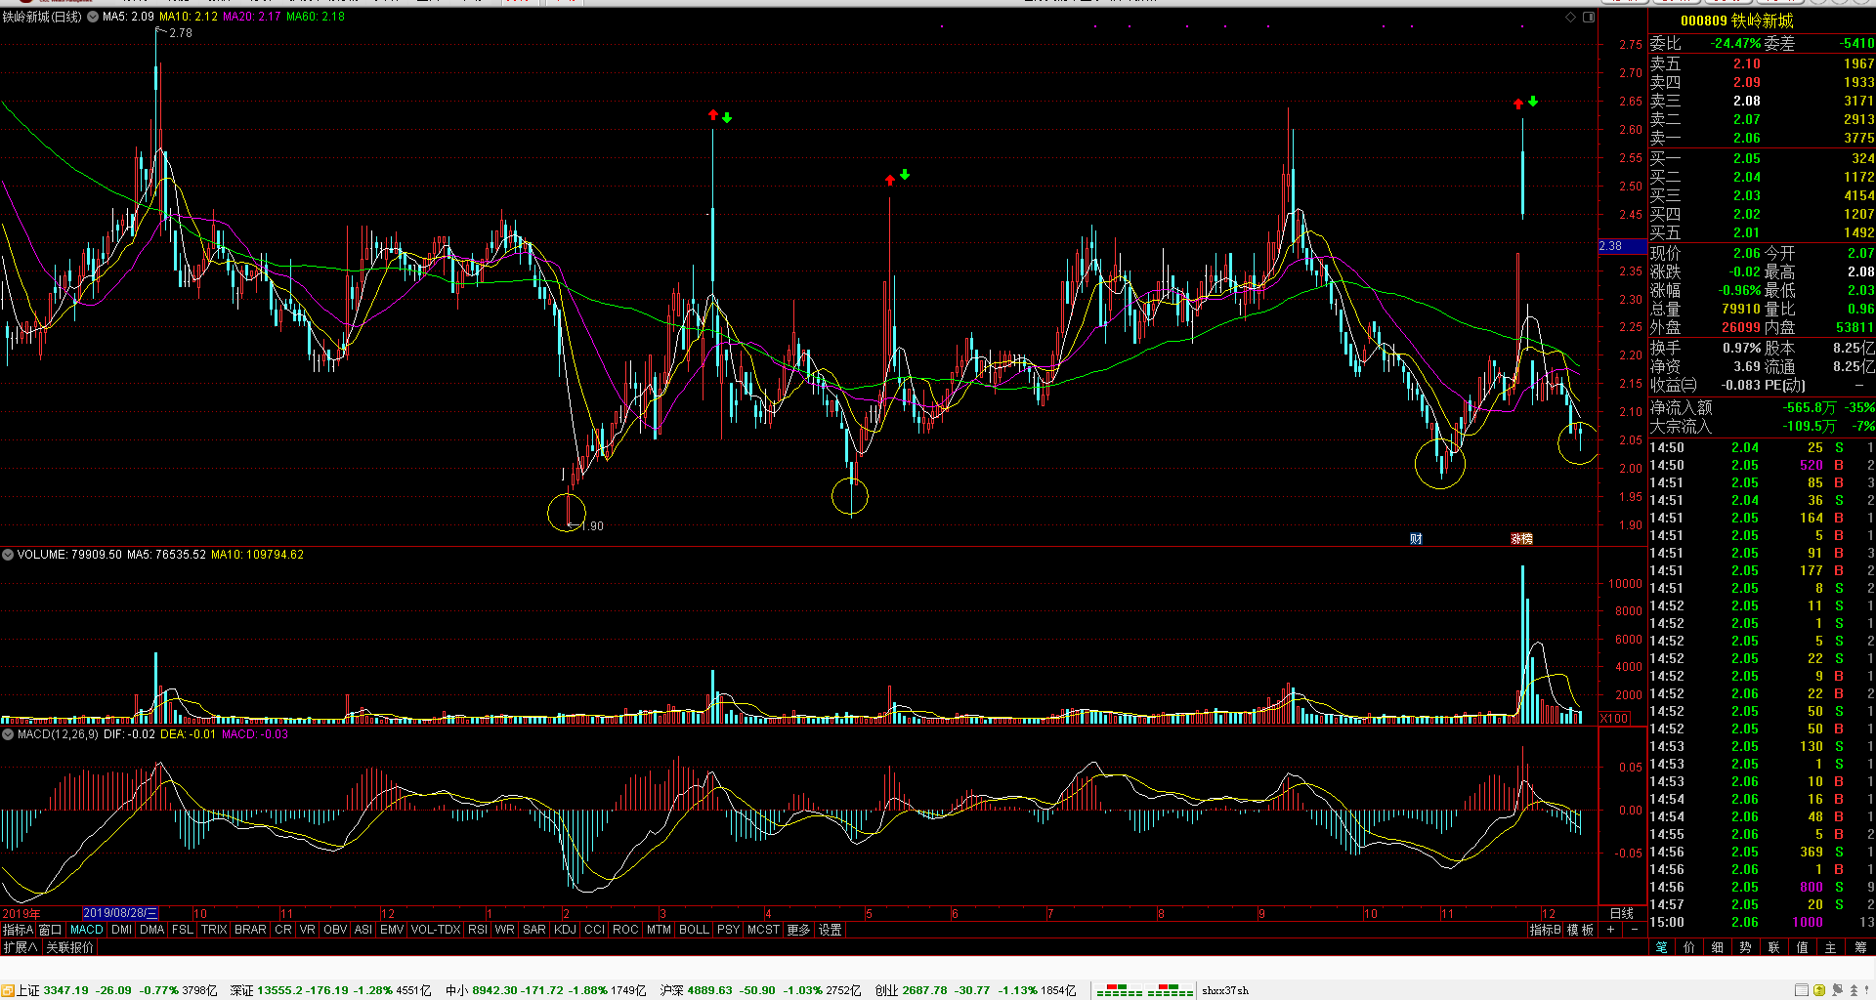Click the 创业 index value 2687.78
Image resolution: width=1876 pixels, height=1000 pixels.
coord(924,990)
